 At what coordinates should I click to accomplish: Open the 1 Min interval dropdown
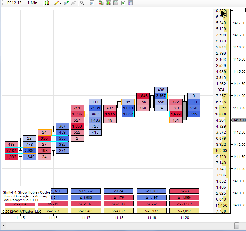click(x=34, y=3)
